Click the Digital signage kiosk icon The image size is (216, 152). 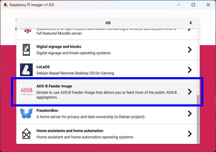(x=26, y=50)
